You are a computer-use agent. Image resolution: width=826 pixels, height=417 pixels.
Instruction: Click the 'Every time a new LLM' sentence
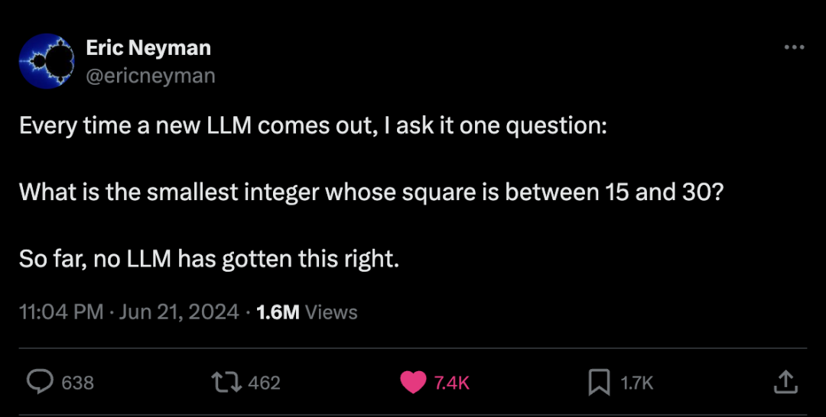pos(314,126)
